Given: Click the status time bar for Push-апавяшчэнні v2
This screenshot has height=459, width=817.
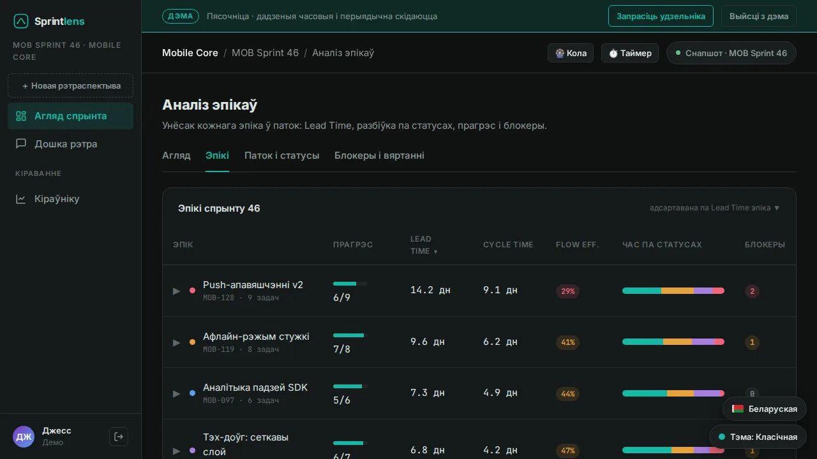Looking at the screenshot, I should click(673, 291).
